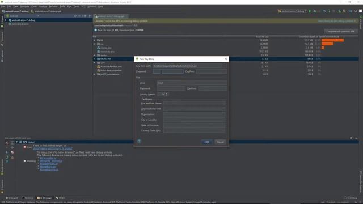Click the filter icon in Messages toolbar

pyautogui.click(x=7, y=161)
